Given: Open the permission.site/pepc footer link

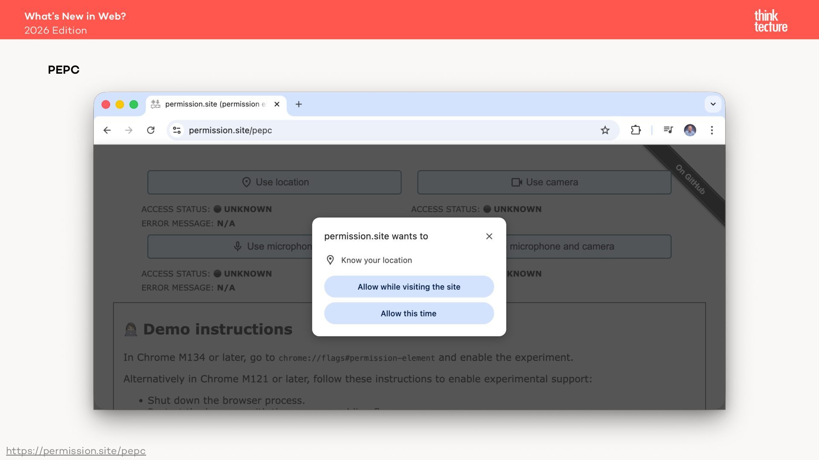Looking at the screenshot, I should click(76, 451).
